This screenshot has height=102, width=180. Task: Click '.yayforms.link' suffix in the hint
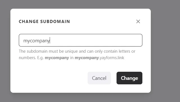tap(111, 58)
